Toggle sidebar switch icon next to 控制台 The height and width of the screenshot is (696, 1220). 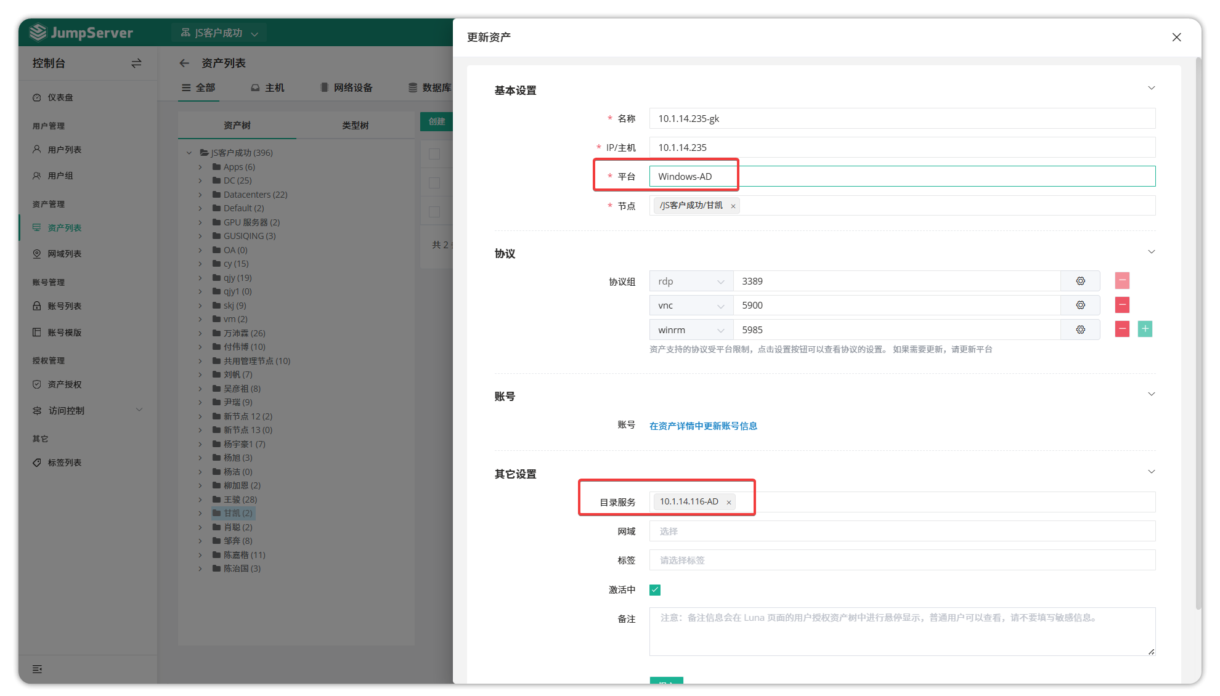click(136, 63)
